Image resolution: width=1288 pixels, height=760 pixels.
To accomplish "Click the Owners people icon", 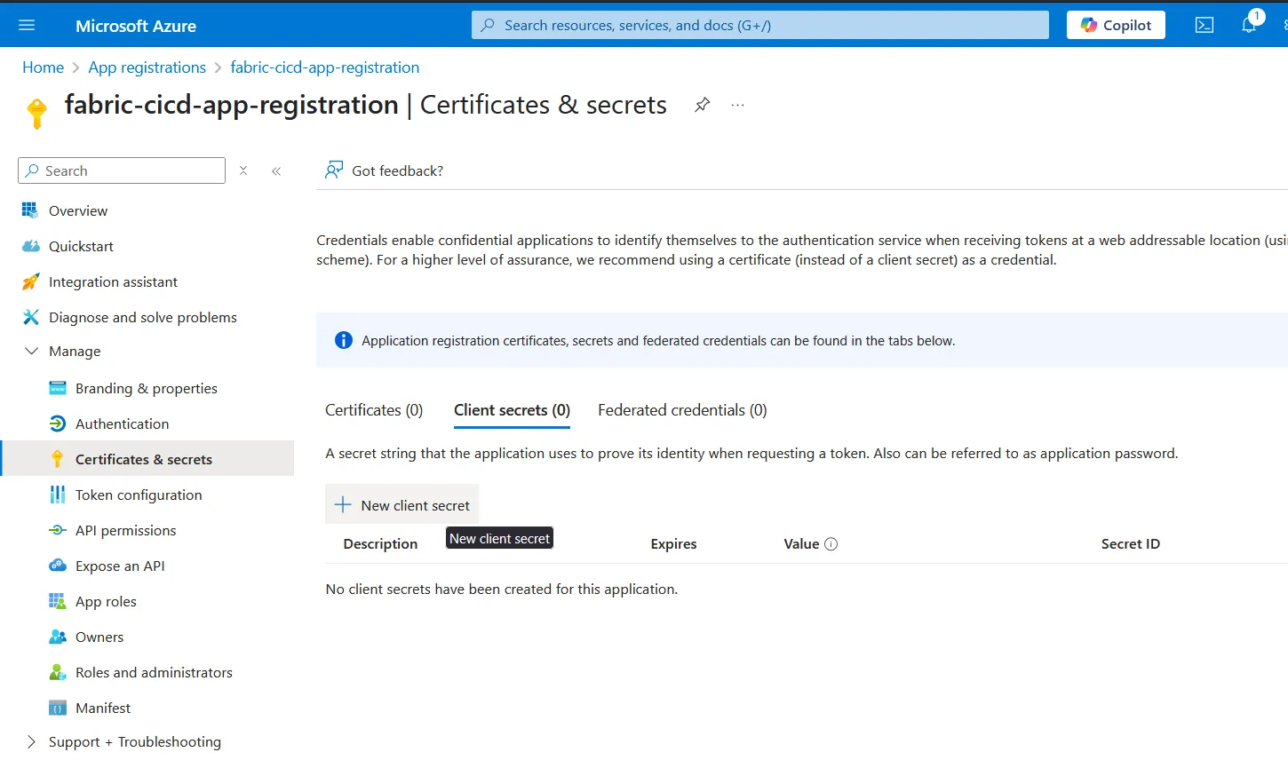I will [x=58, y=637].
